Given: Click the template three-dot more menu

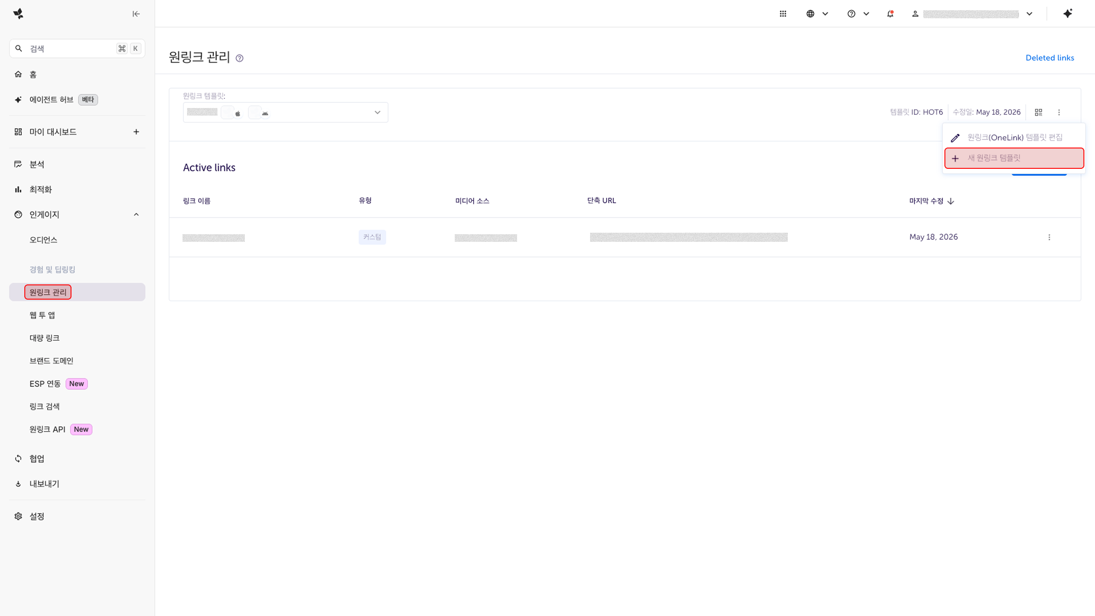Looking at the screenshot, I should pyautogui.click(x=1059, y=113).
